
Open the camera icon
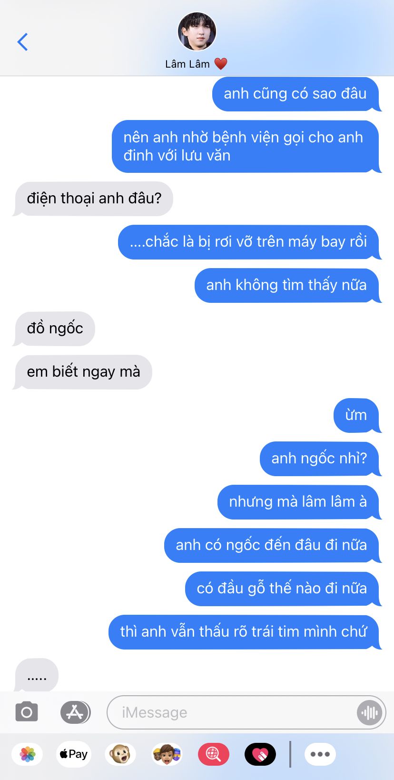click(27, 712)
